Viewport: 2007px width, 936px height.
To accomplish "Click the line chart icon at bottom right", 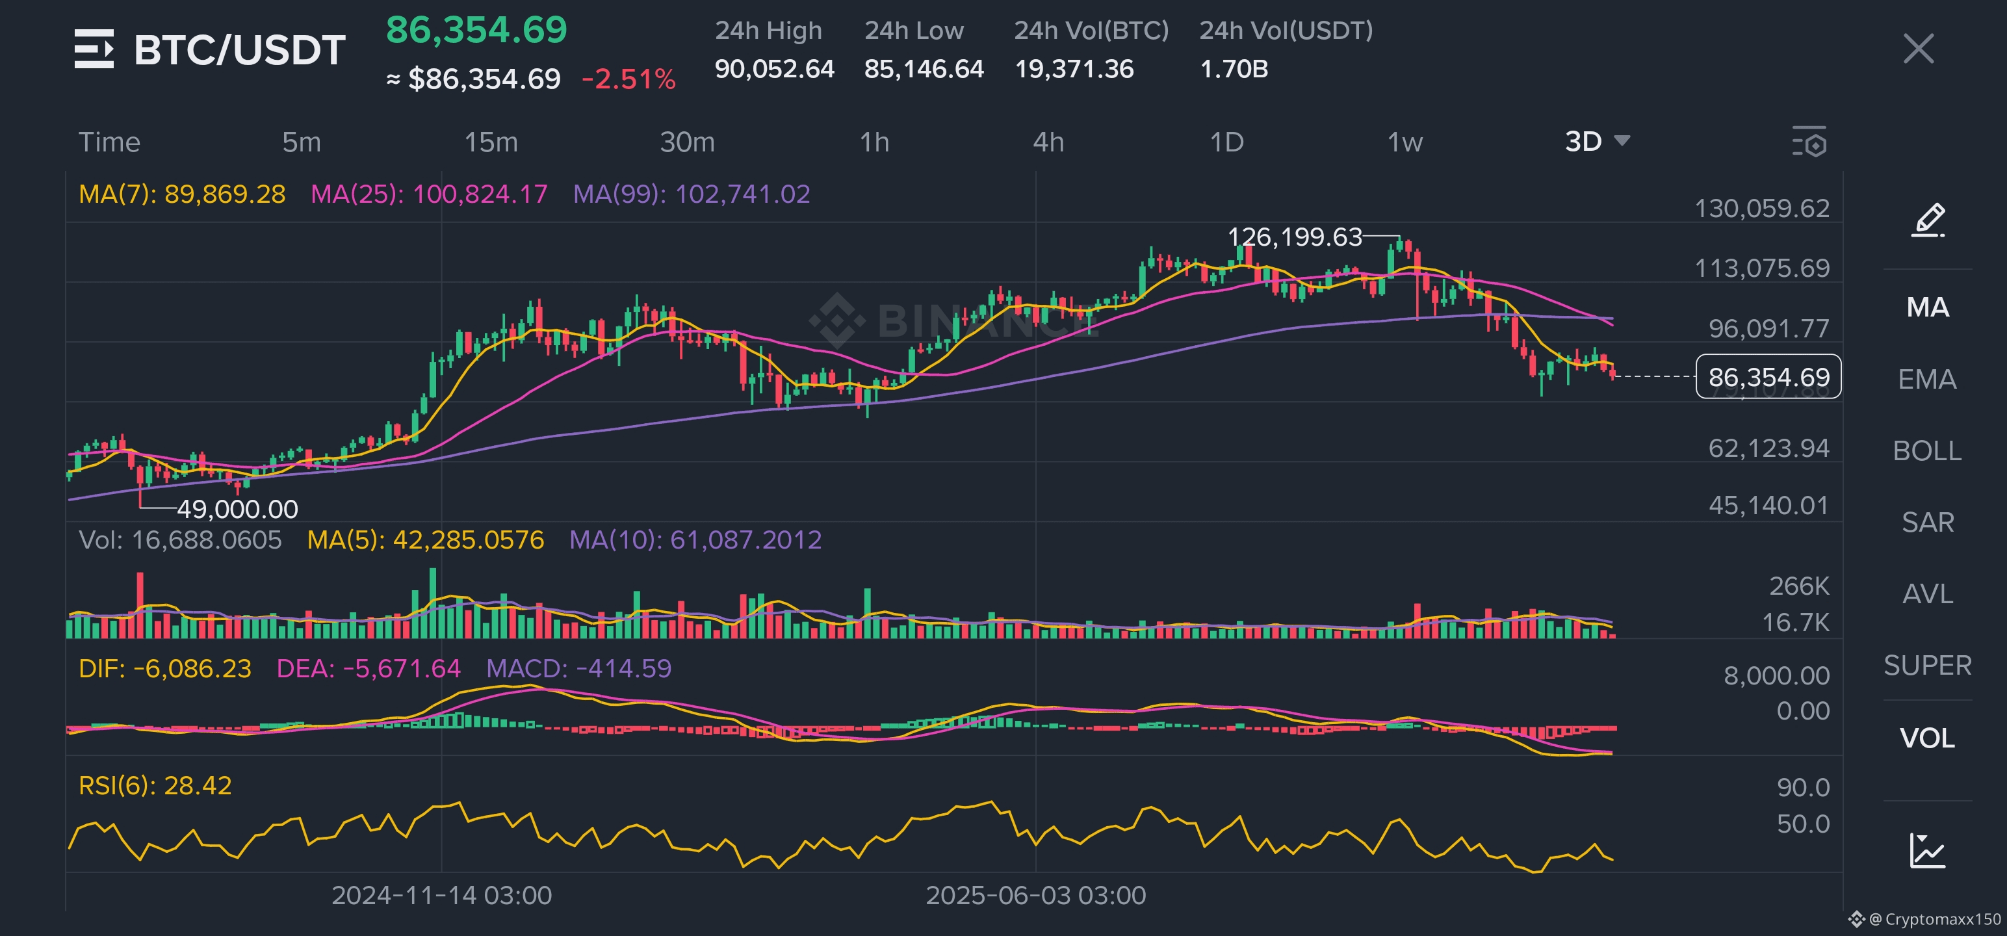I will coord(1928,850).
